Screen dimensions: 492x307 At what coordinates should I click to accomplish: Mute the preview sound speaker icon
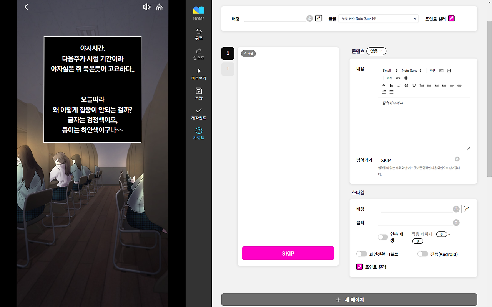[x=146, y=7]
